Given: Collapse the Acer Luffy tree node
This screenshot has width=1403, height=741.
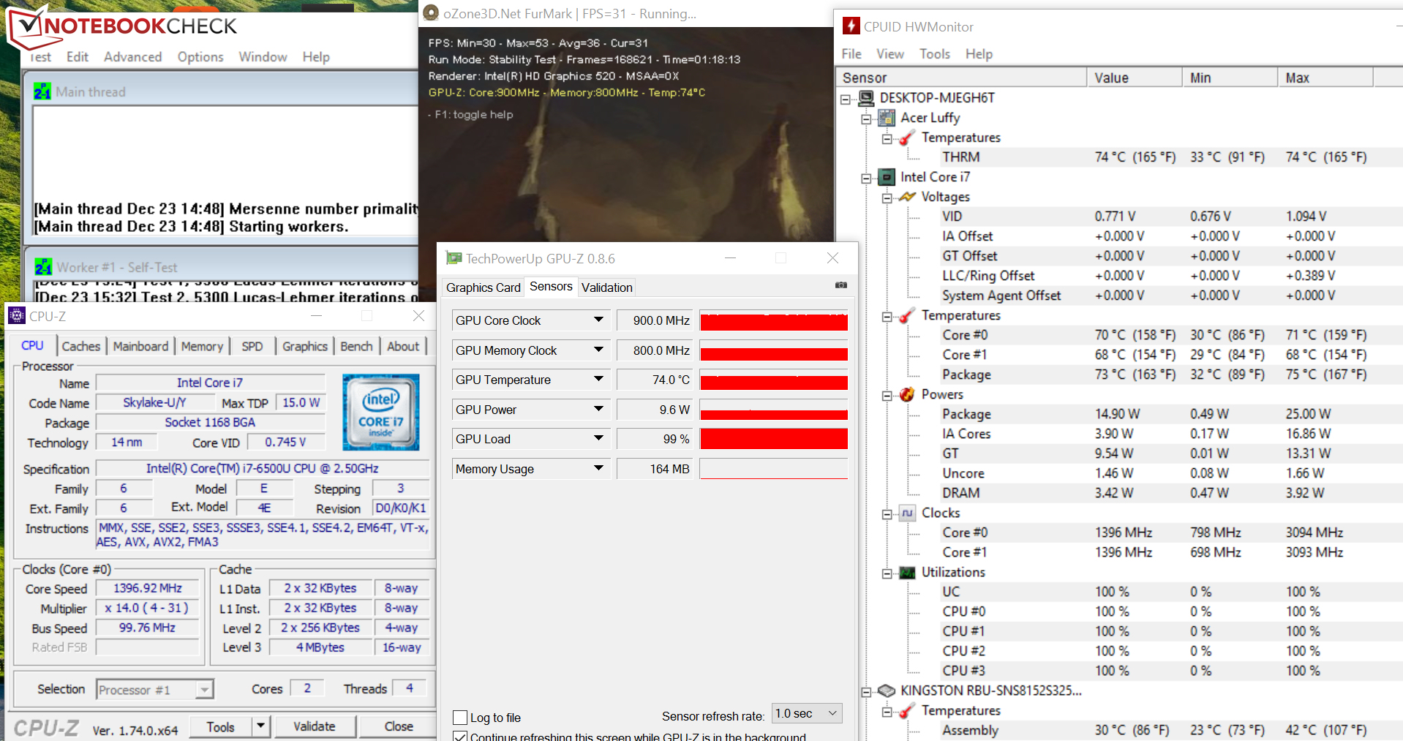Looking at the screenshot, I should click(866, 119).
